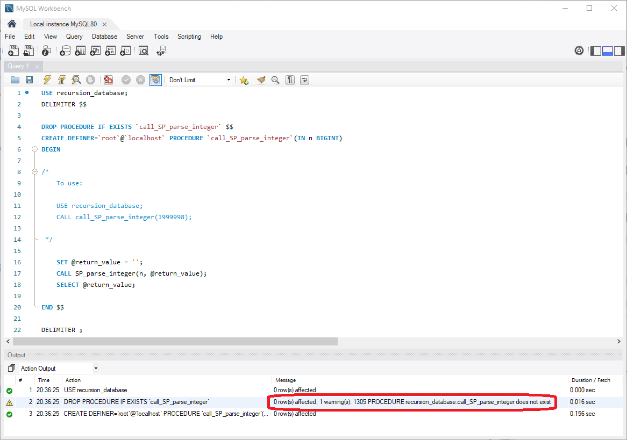Open the Help menu
Viewport: 627px width, 440px height.
pos(216,37)
